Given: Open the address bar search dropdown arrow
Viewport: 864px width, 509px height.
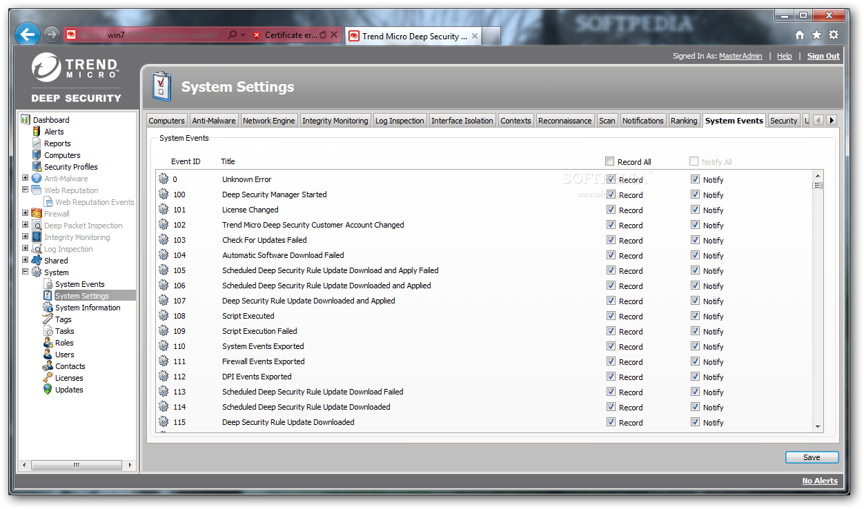Looking at the screenshot, I should 244,35.
